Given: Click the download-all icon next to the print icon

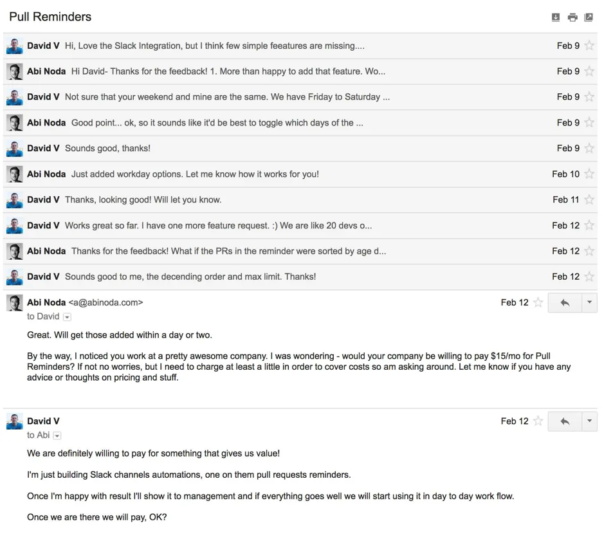Looking at the screenshot, I should (556, 17).
